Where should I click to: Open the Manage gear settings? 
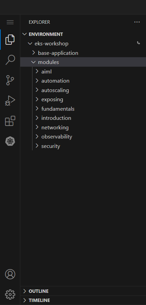[10, 295]
